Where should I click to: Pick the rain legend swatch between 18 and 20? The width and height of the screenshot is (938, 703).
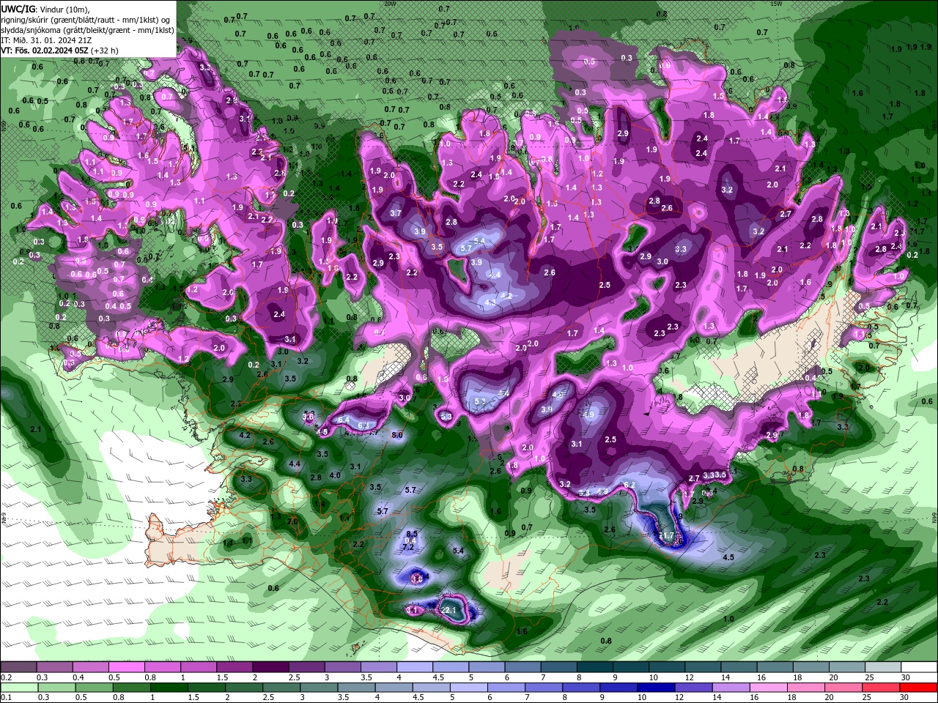pos(807,688)
